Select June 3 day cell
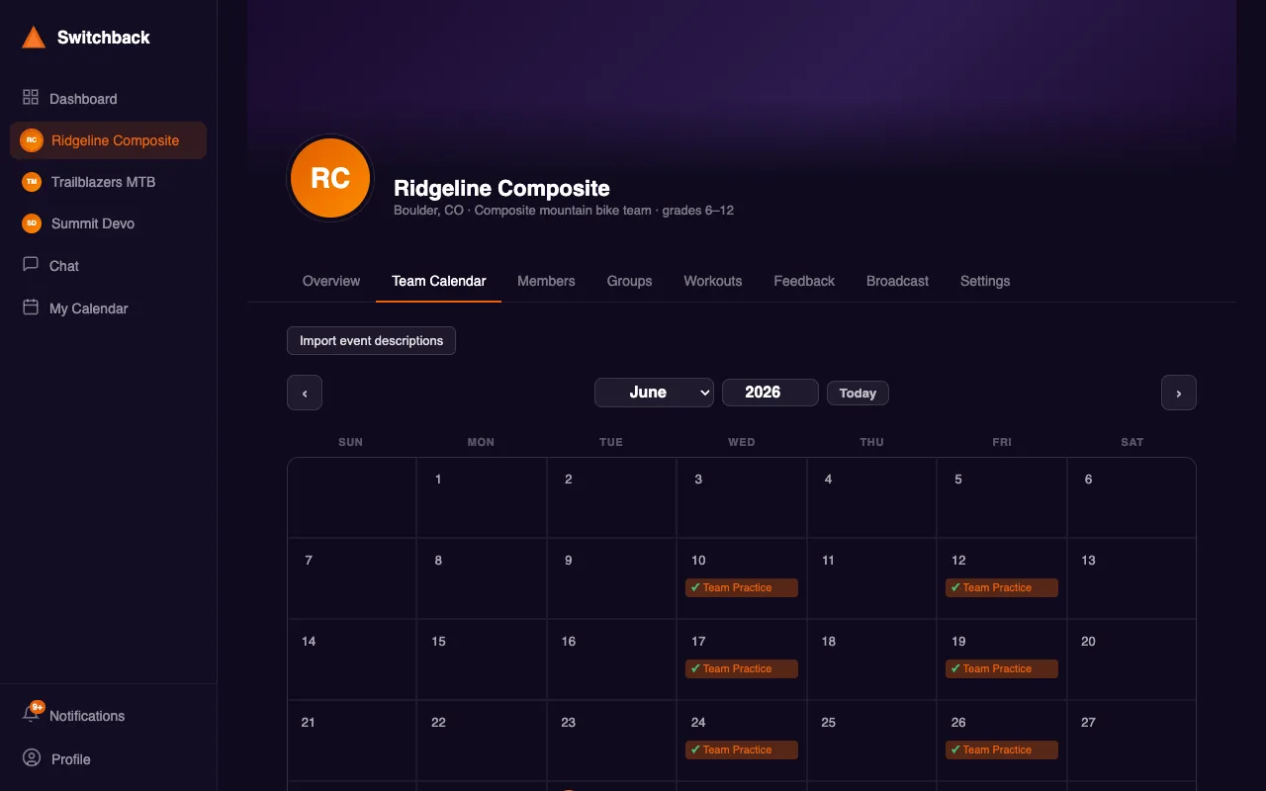Image resolution: width=1266 pixels, height=791 pixels. coord(742,498)
